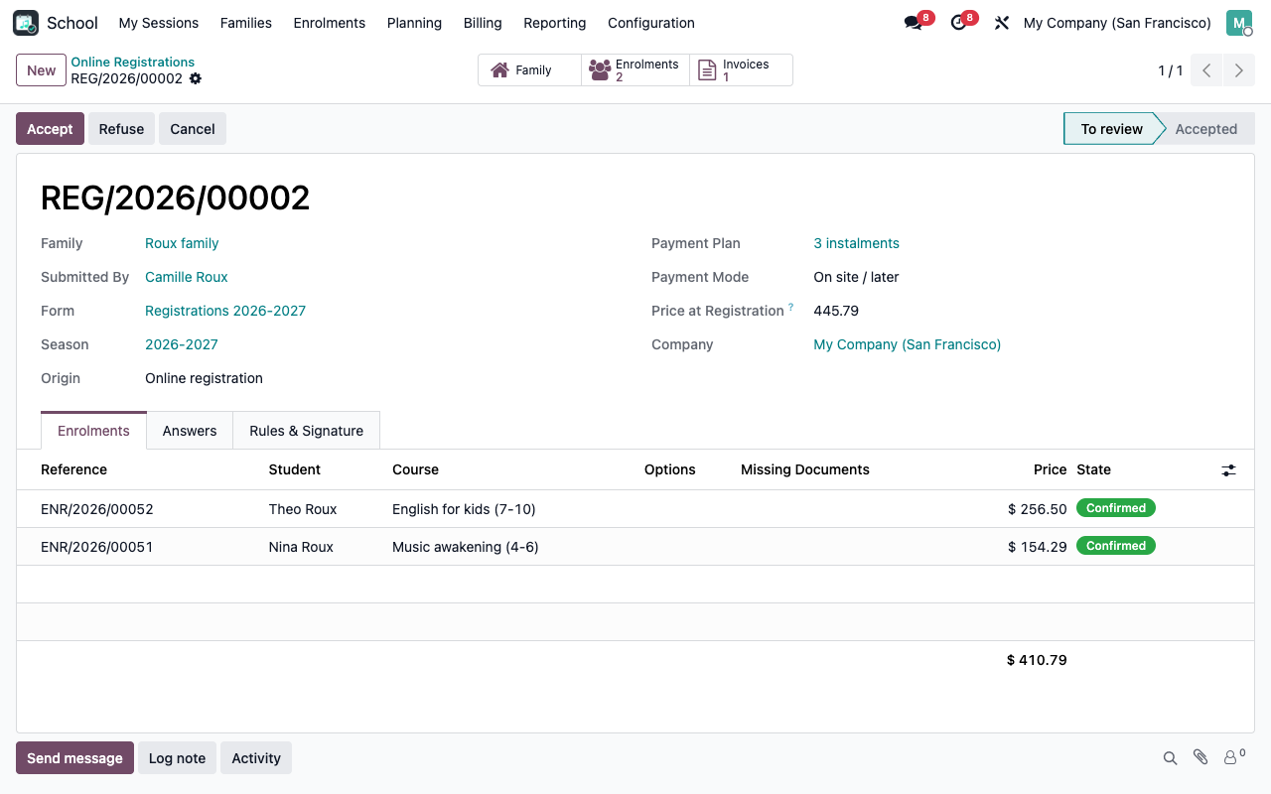Viewport: 1271px width, 794px height.
Task: Select the Enrolments tab
Action: 93,431
